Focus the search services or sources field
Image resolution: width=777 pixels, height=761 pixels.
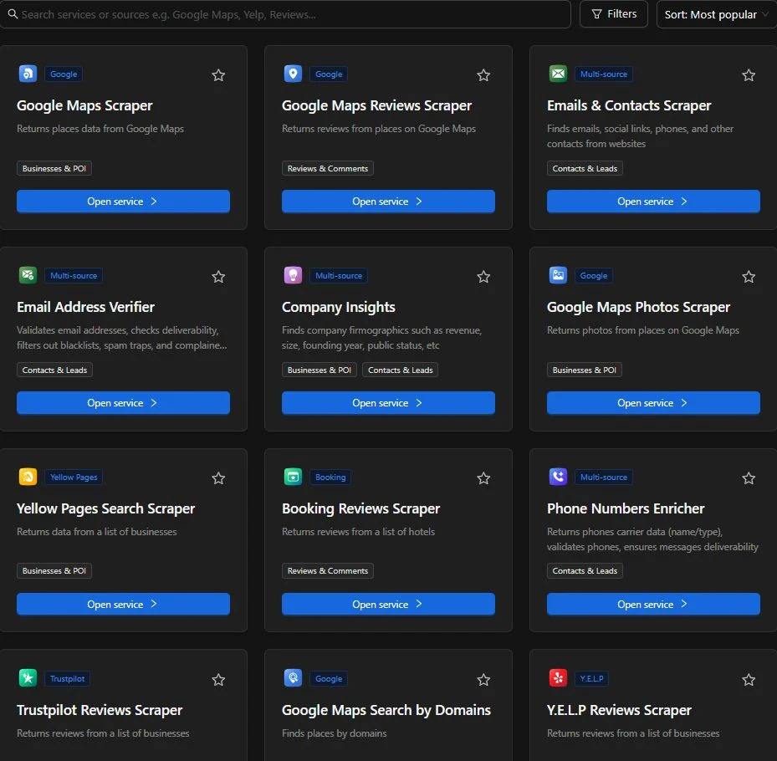[285, 14]
